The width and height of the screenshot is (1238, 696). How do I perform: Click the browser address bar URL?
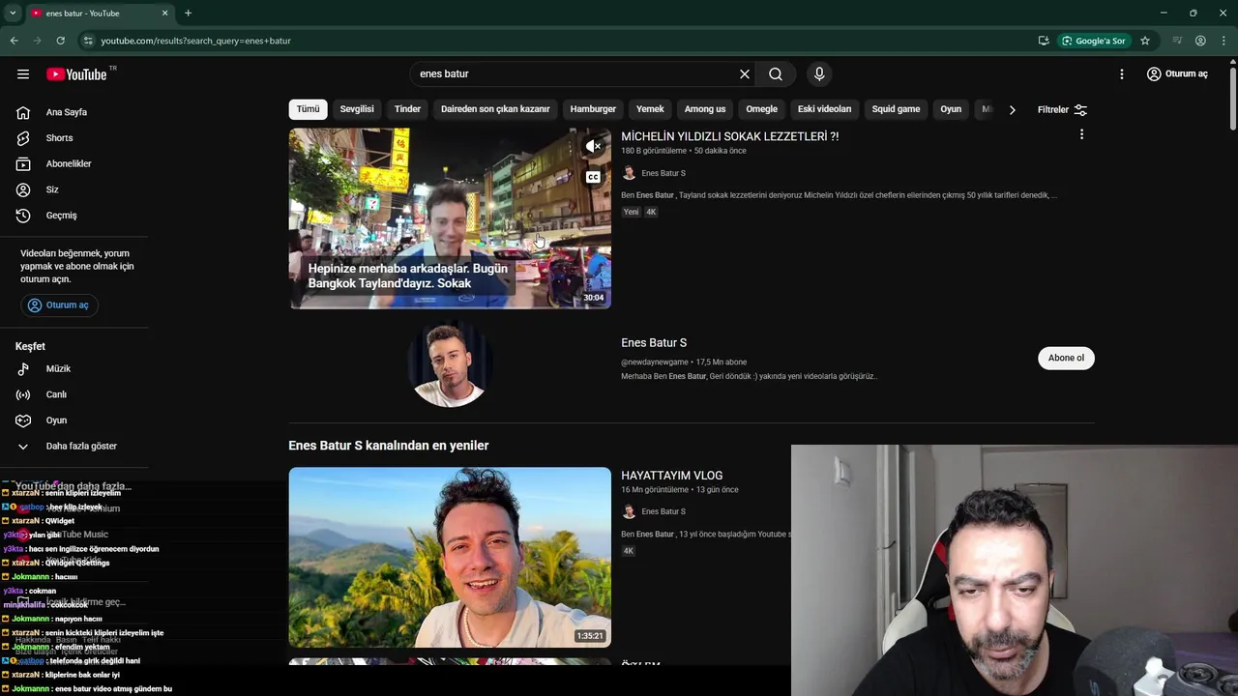click(196, 41)
